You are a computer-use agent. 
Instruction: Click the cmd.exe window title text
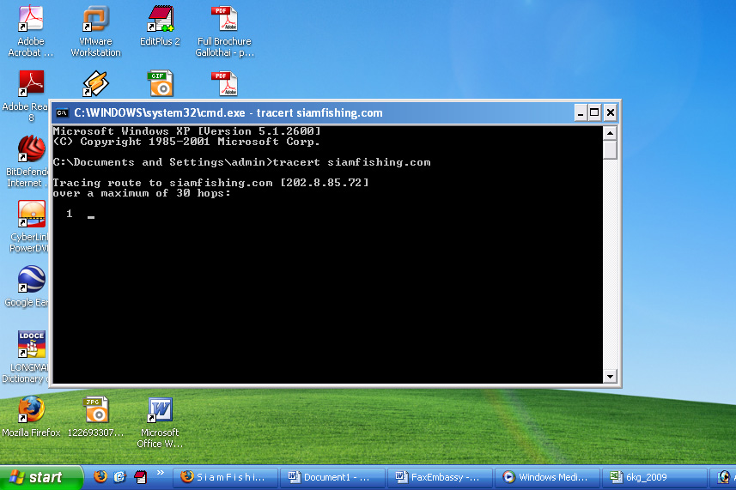(228, 113)
